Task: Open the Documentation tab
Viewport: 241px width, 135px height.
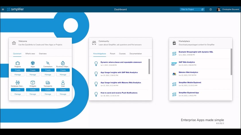Action: point(135,54)
